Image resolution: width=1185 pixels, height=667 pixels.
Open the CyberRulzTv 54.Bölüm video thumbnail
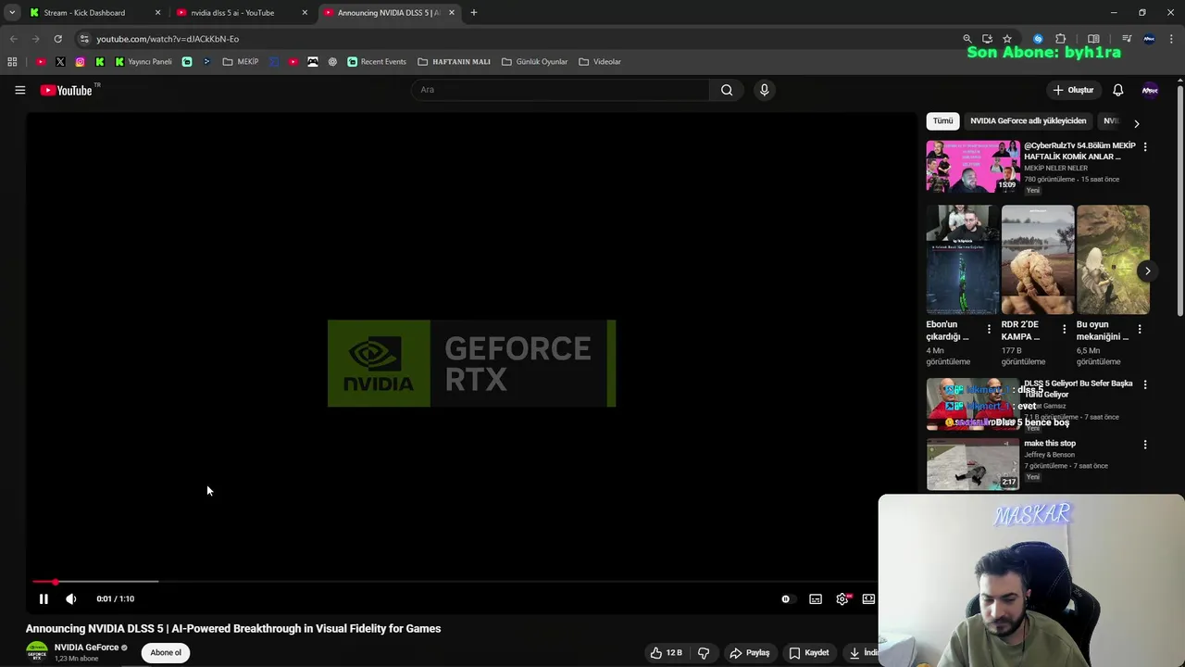point(973,166)
